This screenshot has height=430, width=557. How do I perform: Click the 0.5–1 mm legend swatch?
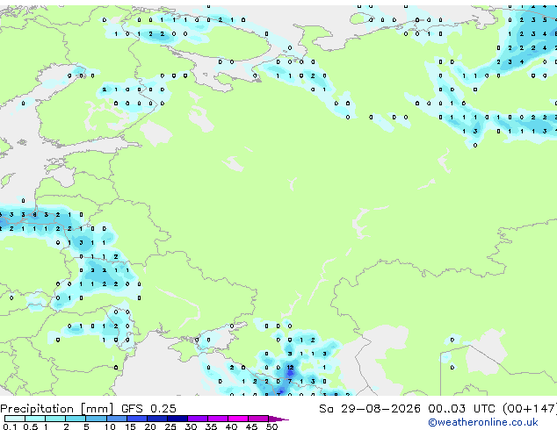tap(35, 419)
